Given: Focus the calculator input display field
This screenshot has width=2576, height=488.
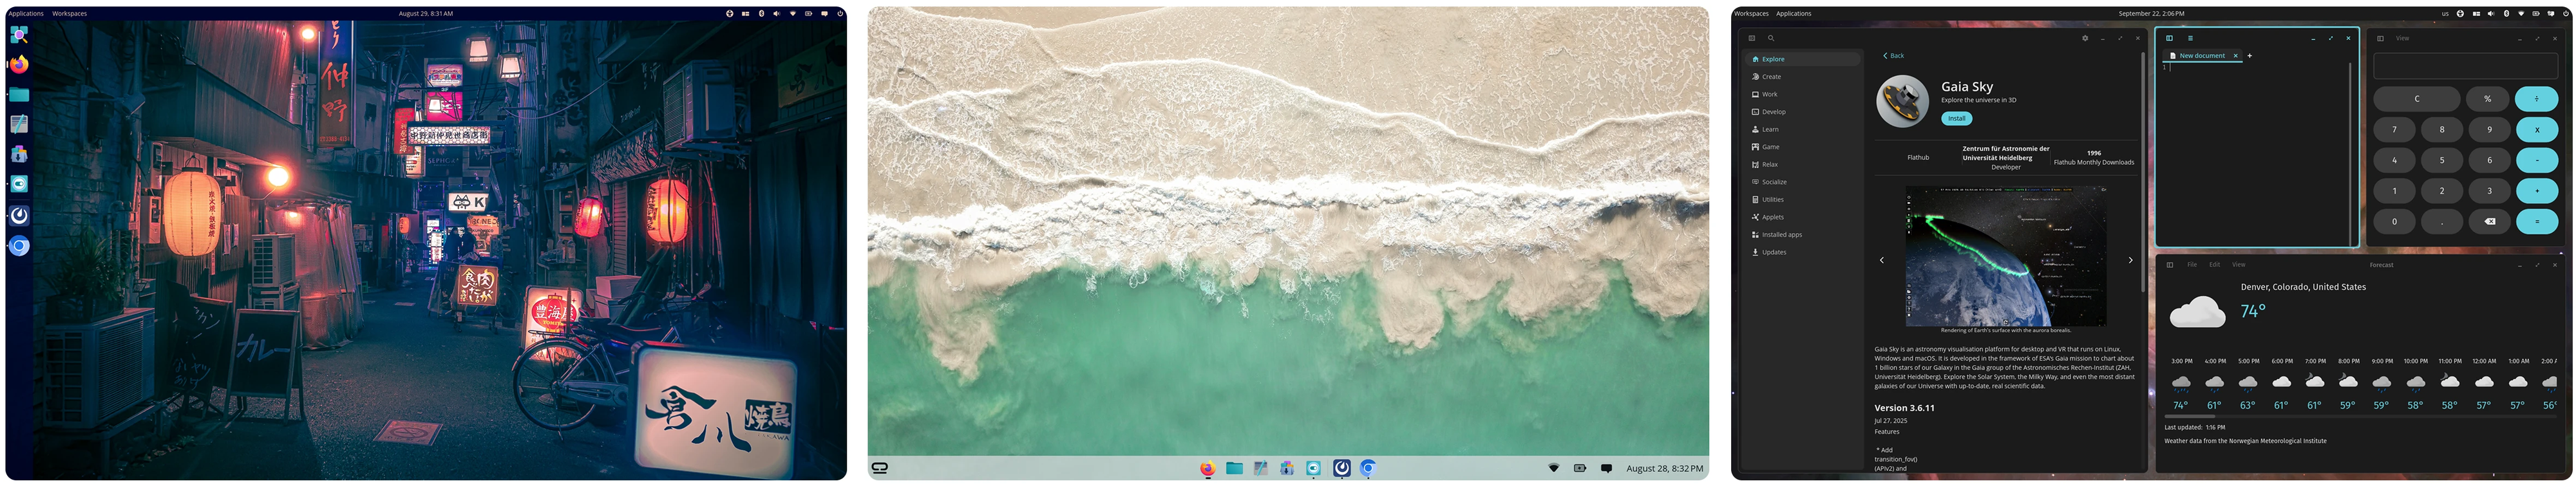Looking at the screenshot, I should [x=2465, y=66].
